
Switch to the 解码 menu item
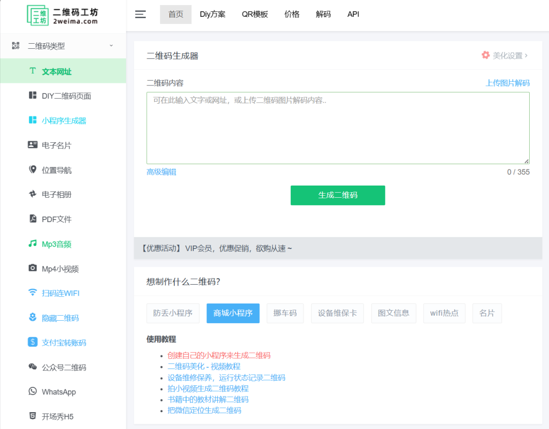click(323, 14)
